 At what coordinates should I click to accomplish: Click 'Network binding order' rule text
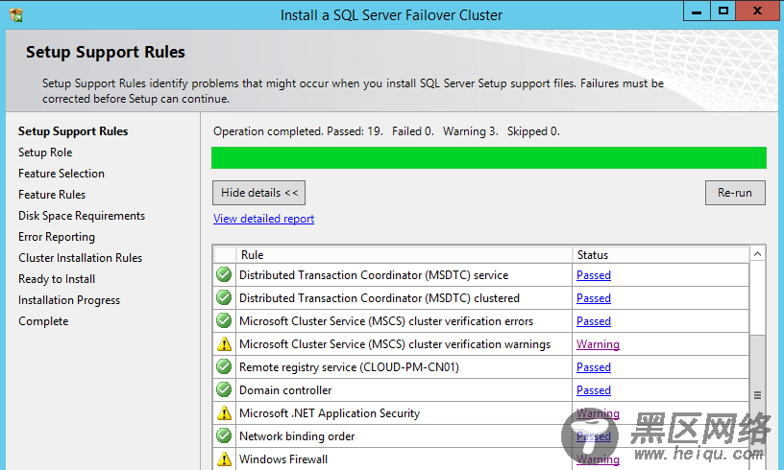coord(297,436)
